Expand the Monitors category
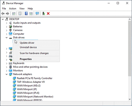The image size is (132, 106). (x=7, y=71)
